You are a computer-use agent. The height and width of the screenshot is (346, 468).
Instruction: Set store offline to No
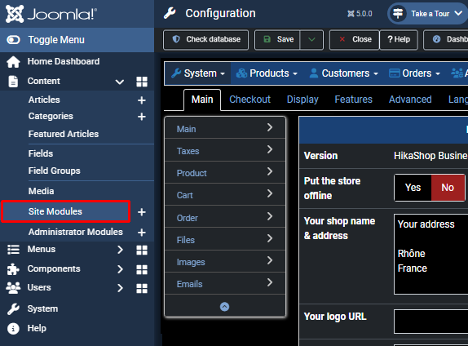click(448, 188)
